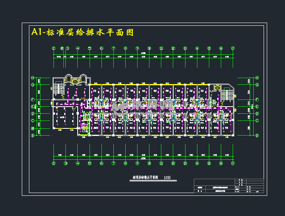Image resolution: width=285 pixels, height=216 pixels.
Task: Select axis bubble 2 in the top row
Action: click(x=54, y=48)
